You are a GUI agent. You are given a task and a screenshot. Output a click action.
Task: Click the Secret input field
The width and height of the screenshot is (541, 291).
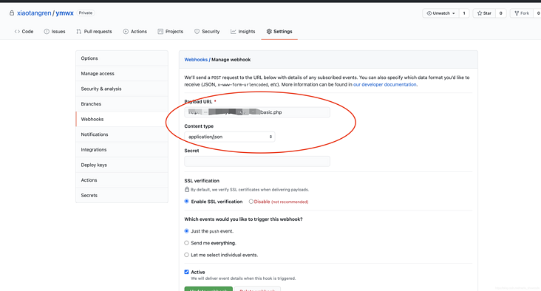point(257,161)
